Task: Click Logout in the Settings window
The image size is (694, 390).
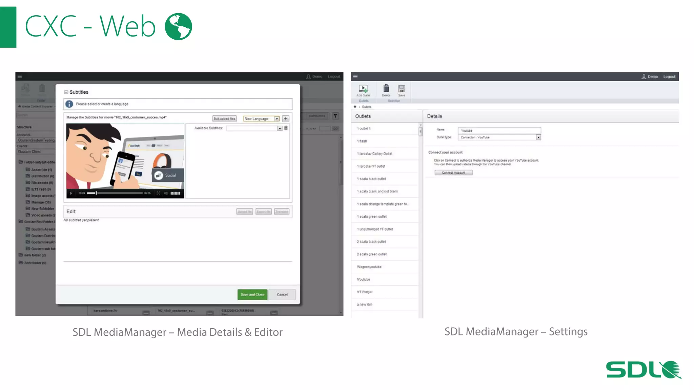Action: (x=669, y=77)
